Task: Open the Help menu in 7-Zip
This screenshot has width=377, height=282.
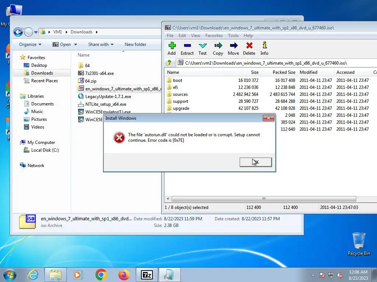Action: point(248,36)
